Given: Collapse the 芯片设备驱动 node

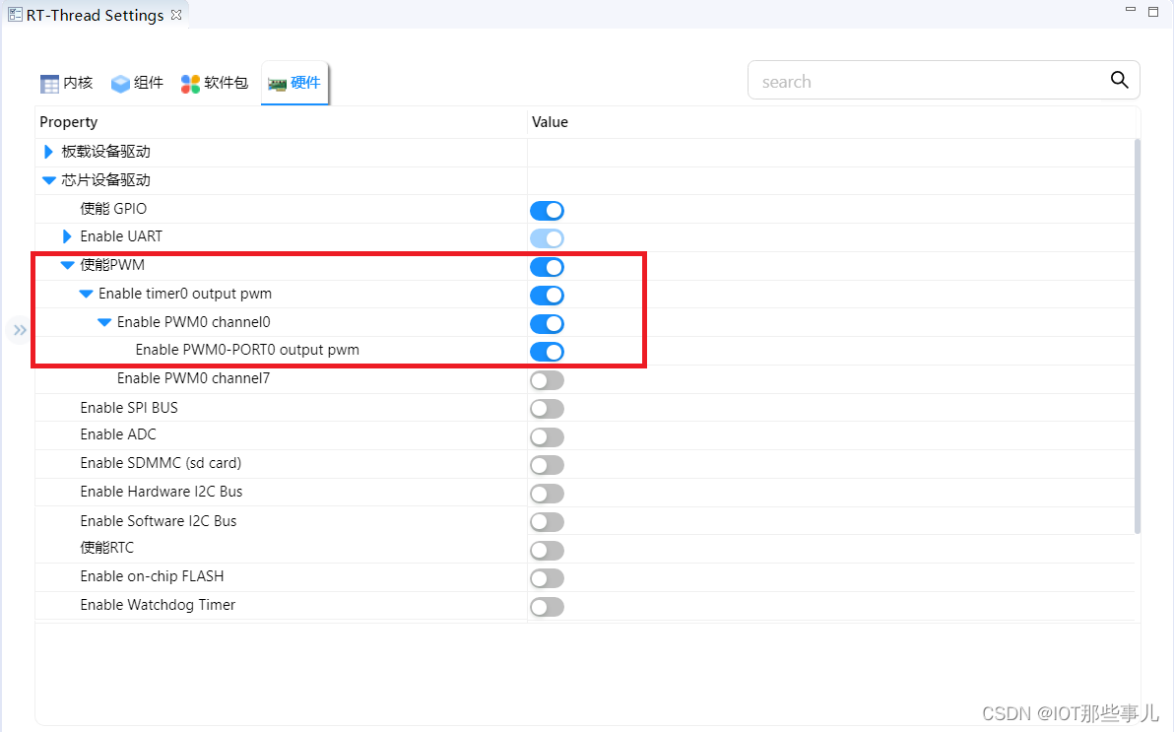Looking at the screenshot, I should [48, 180].
